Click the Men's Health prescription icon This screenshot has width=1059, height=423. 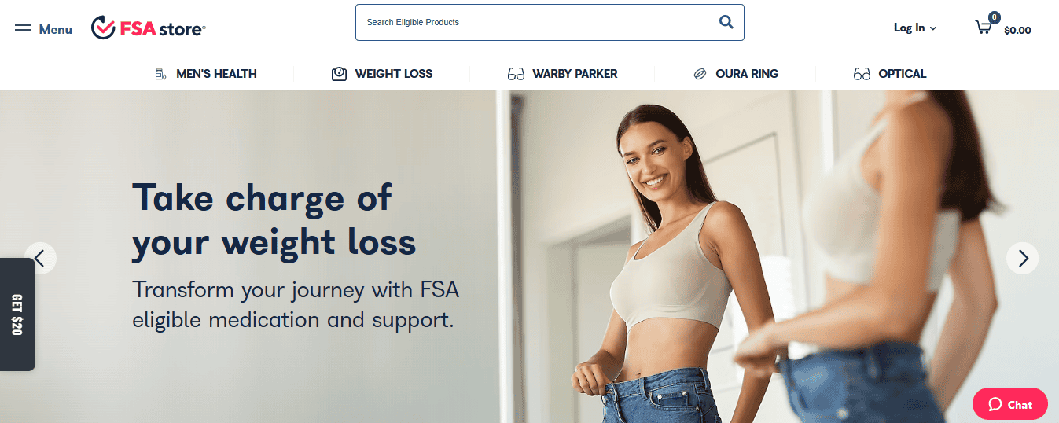point(161,74)
